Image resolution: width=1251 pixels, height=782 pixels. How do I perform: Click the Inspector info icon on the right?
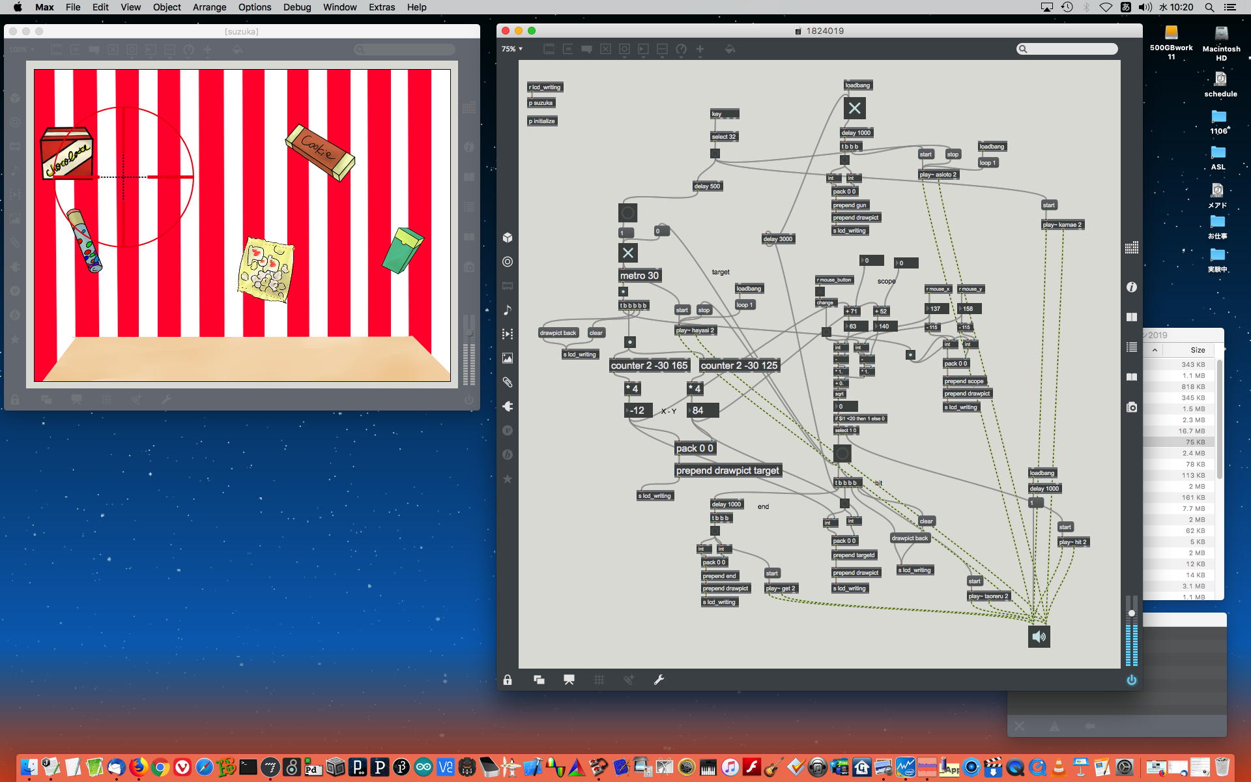coord(1132,287)
